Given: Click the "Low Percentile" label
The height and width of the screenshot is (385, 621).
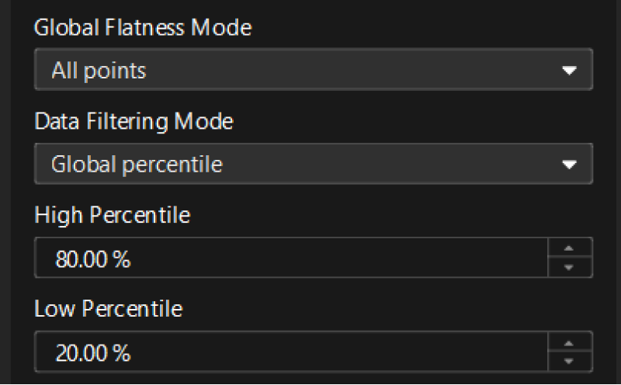Looking at the screenshot, I should (108, 308).
